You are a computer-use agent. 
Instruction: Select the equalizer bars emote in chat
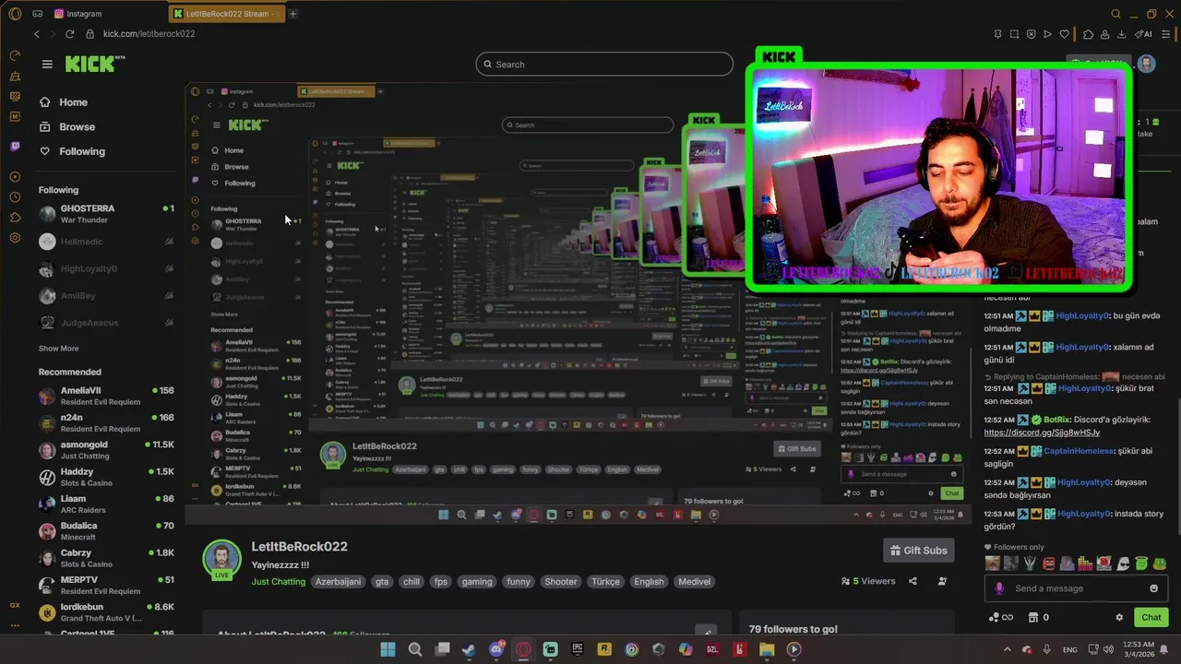pyautogui.click(x=1085, y=563)
